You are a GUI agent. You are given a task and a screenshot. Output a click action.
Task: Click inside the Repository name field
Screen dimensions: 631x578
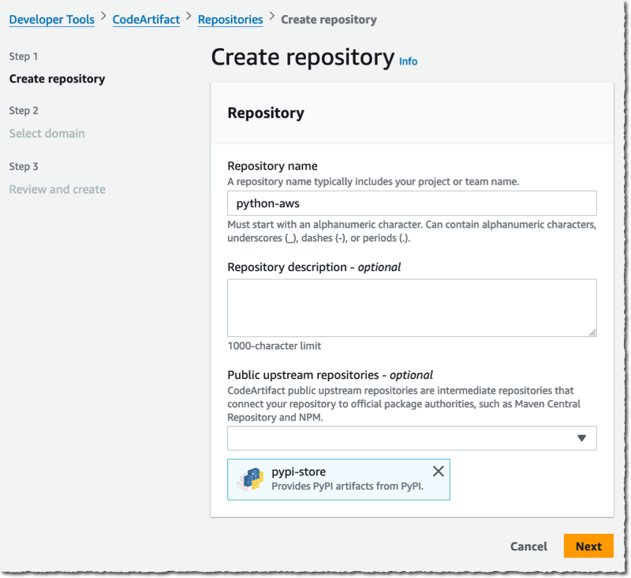coord(410,203)
